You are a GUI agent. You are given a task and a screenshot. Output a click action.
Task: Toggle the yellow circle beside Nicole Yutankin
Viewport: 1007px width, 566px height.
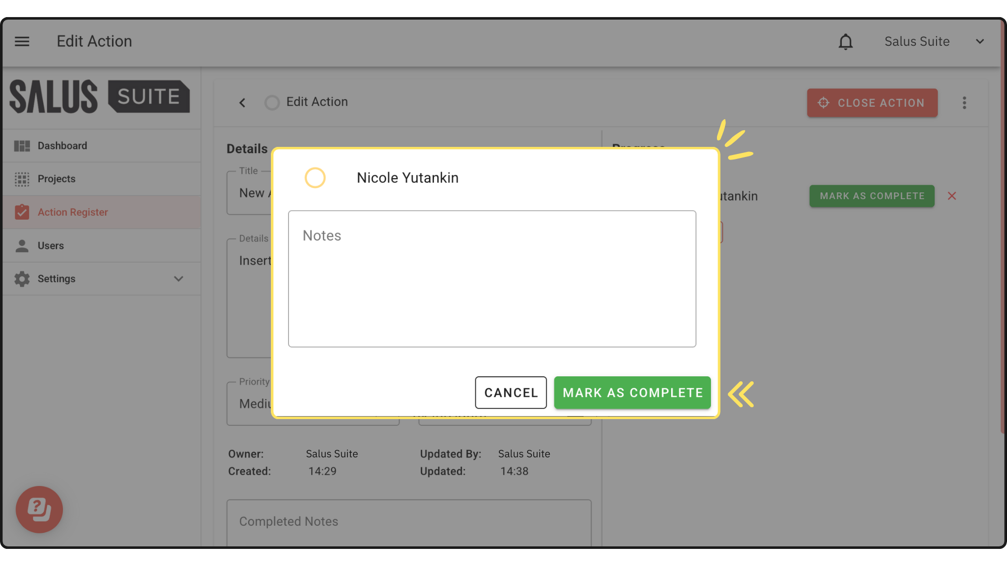point(315,178)
